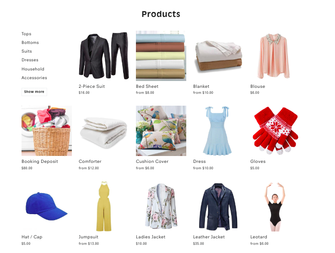335x253 pixels.
Task: Click the Booking Deposit laundry basket image
Action: pyautogui.click(x=47, y=131)
